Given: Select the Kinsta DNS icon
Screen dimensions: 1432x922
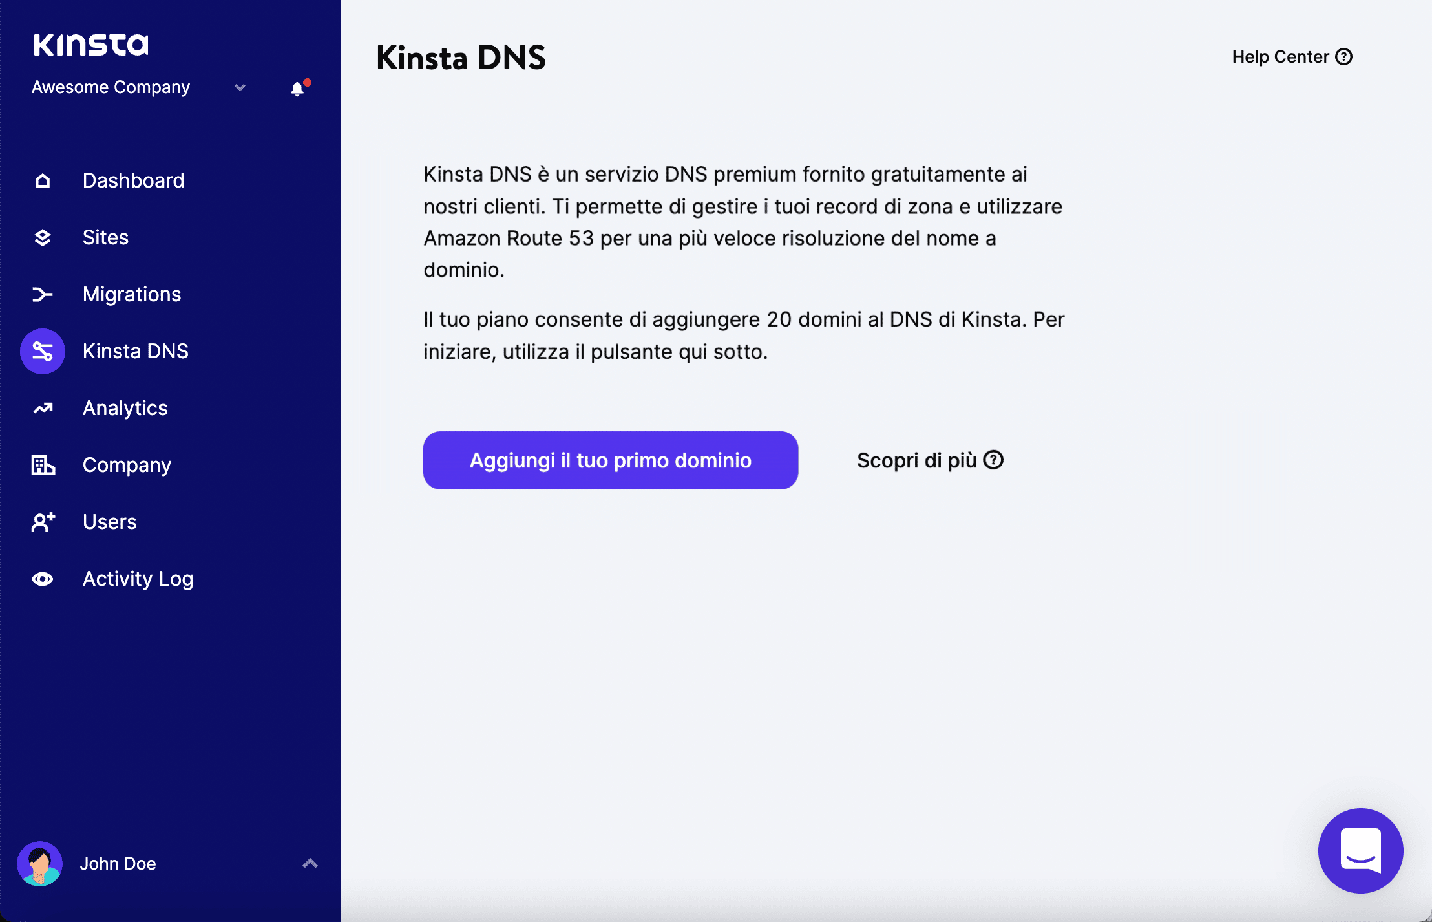Looking at the screenshot, I should (43, 351).
